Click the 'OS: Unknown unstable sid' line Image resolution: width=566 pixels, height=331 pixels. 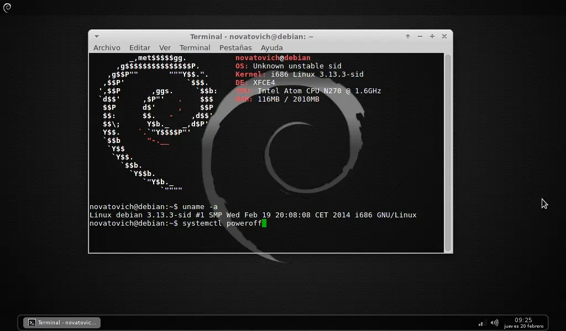point(289,66)
